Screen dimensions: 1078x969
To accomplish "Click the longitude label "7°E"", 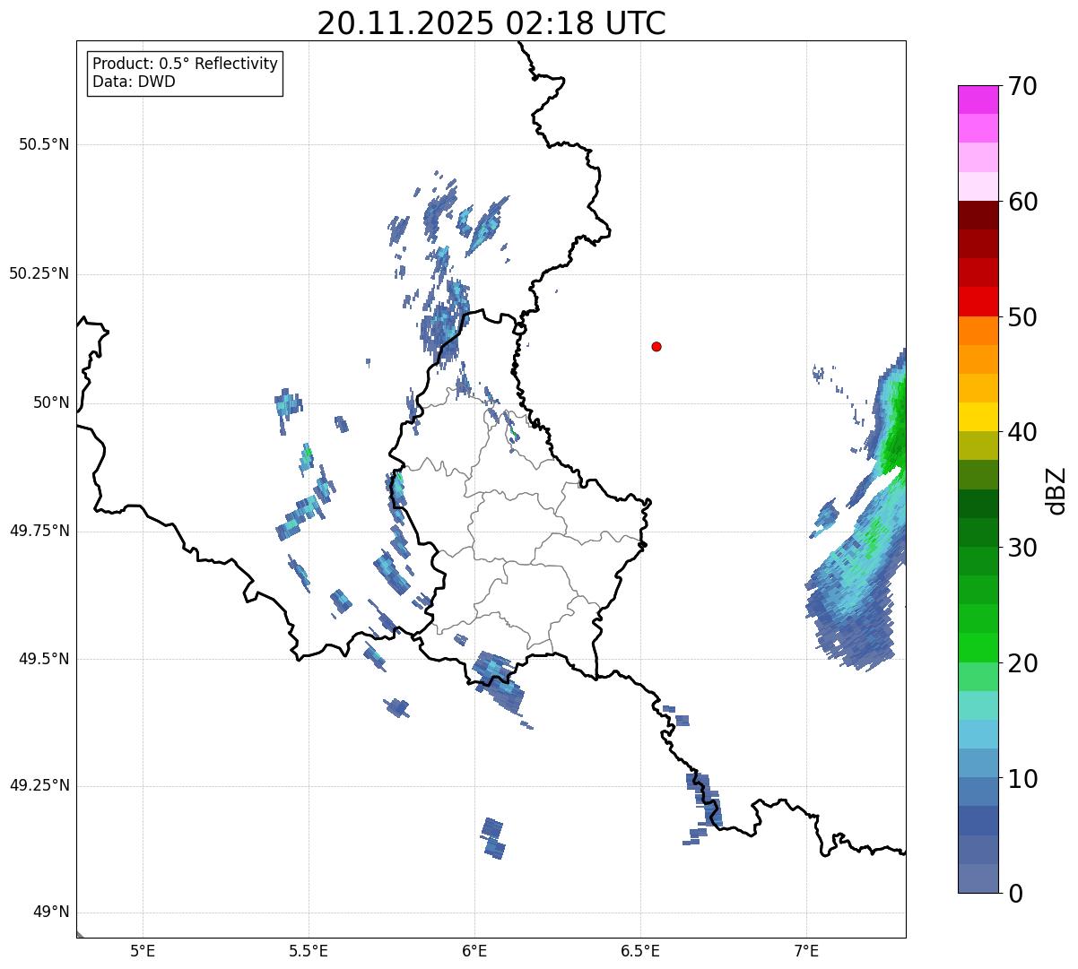I will (807, 950).
